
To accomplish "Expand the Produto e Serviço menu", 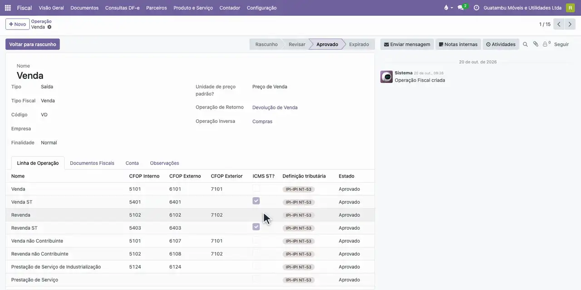I will point(193,8).
